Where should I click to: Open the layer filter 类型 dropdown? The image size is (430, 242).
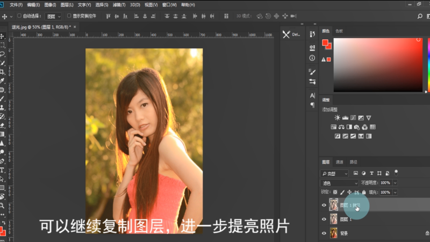tap(334, 173)
